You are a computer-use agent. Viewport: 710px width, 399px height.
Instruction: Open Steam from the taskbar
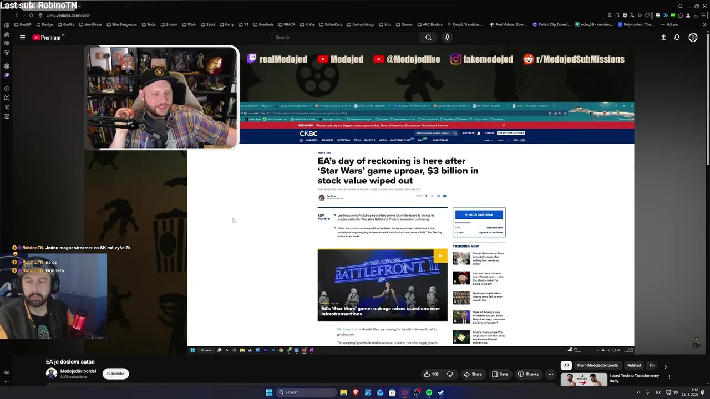pyautogui.click(x=441, y=392)
